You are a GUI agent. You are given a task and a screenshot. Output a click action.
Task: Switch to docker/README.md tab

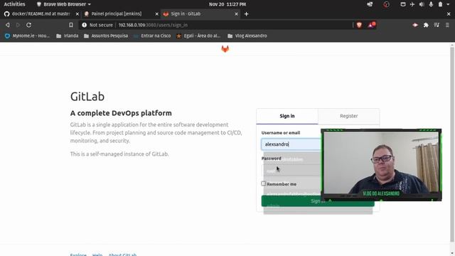[41, 14]
